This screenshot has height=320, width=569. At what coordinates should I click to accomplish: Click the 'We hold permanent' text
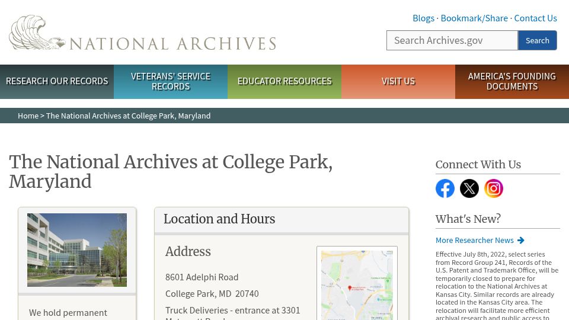[68, 313]
